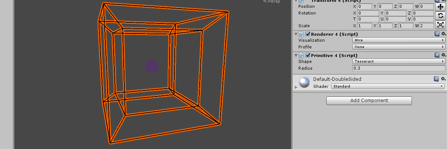Image resolution: width=447 pixels, height=149 pixels.
Task: Click the Rotation Y input field
Action: coord(396,13)
